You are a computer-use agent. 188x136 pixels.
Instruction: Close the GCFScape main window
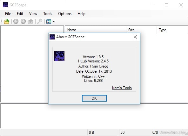point(181,5)
